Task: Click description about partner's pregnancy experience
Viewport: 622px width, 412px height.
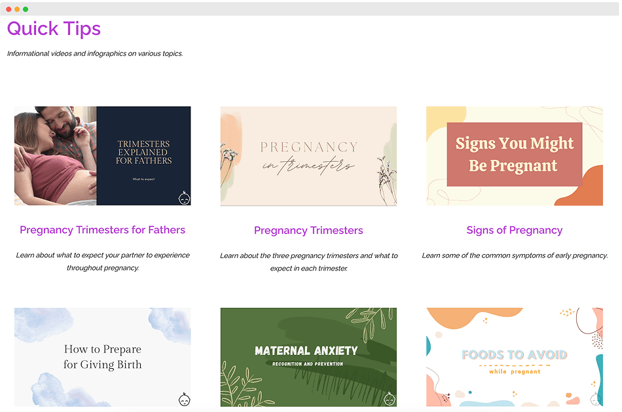Action: click(103, 261)
